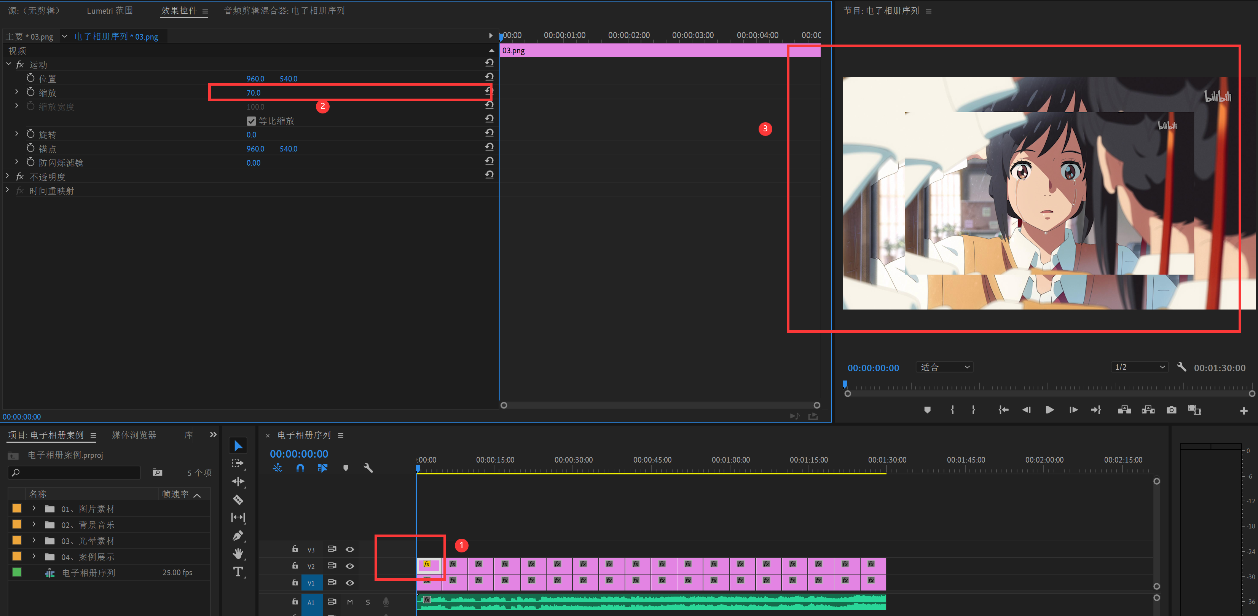Viewport: 1258px width, 616px height.
Task: Add marker in program monitor
Action: click(927, 410)
